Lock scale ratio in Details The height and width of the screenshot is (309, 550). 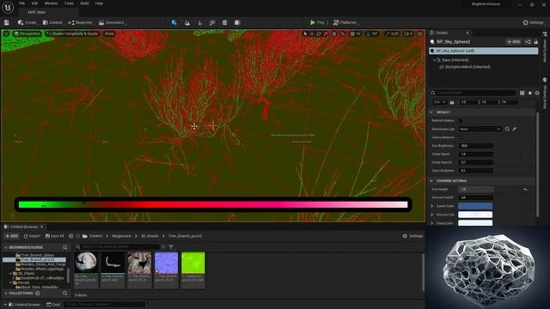pyautogui.click(x=452, y=102)
